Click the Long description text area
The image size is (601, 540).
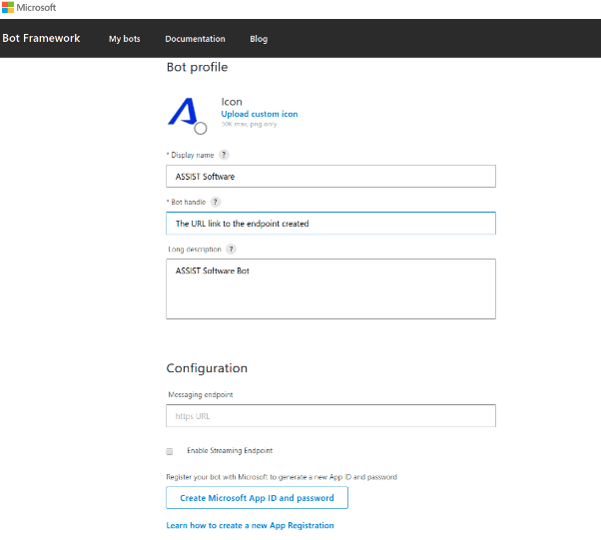(330, 288)
